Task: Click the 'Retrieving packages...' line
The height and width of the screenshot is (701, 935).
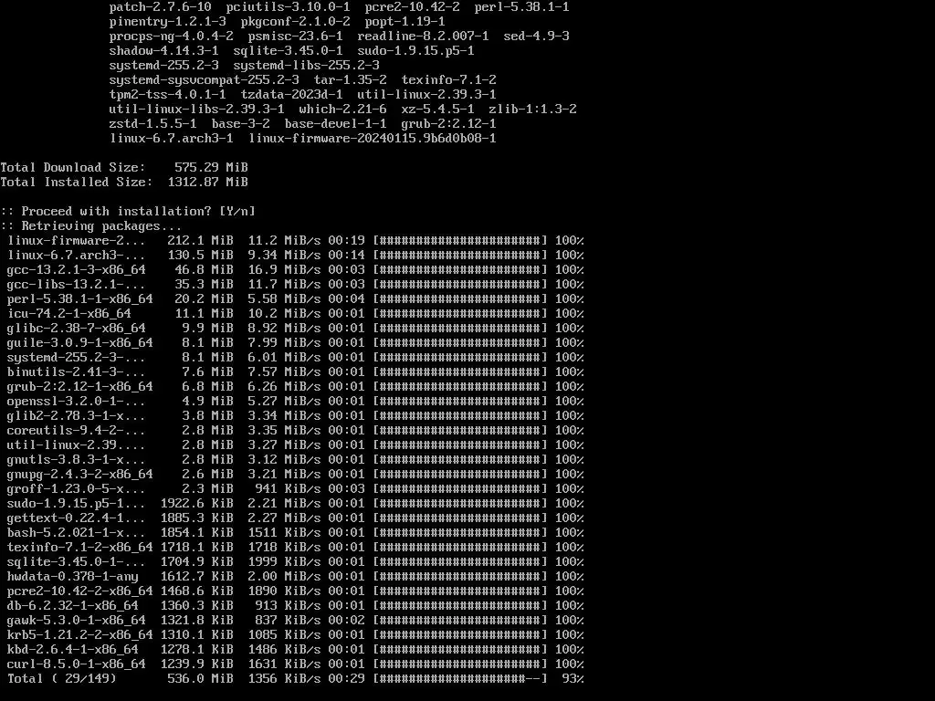Action: coord(90,226)
